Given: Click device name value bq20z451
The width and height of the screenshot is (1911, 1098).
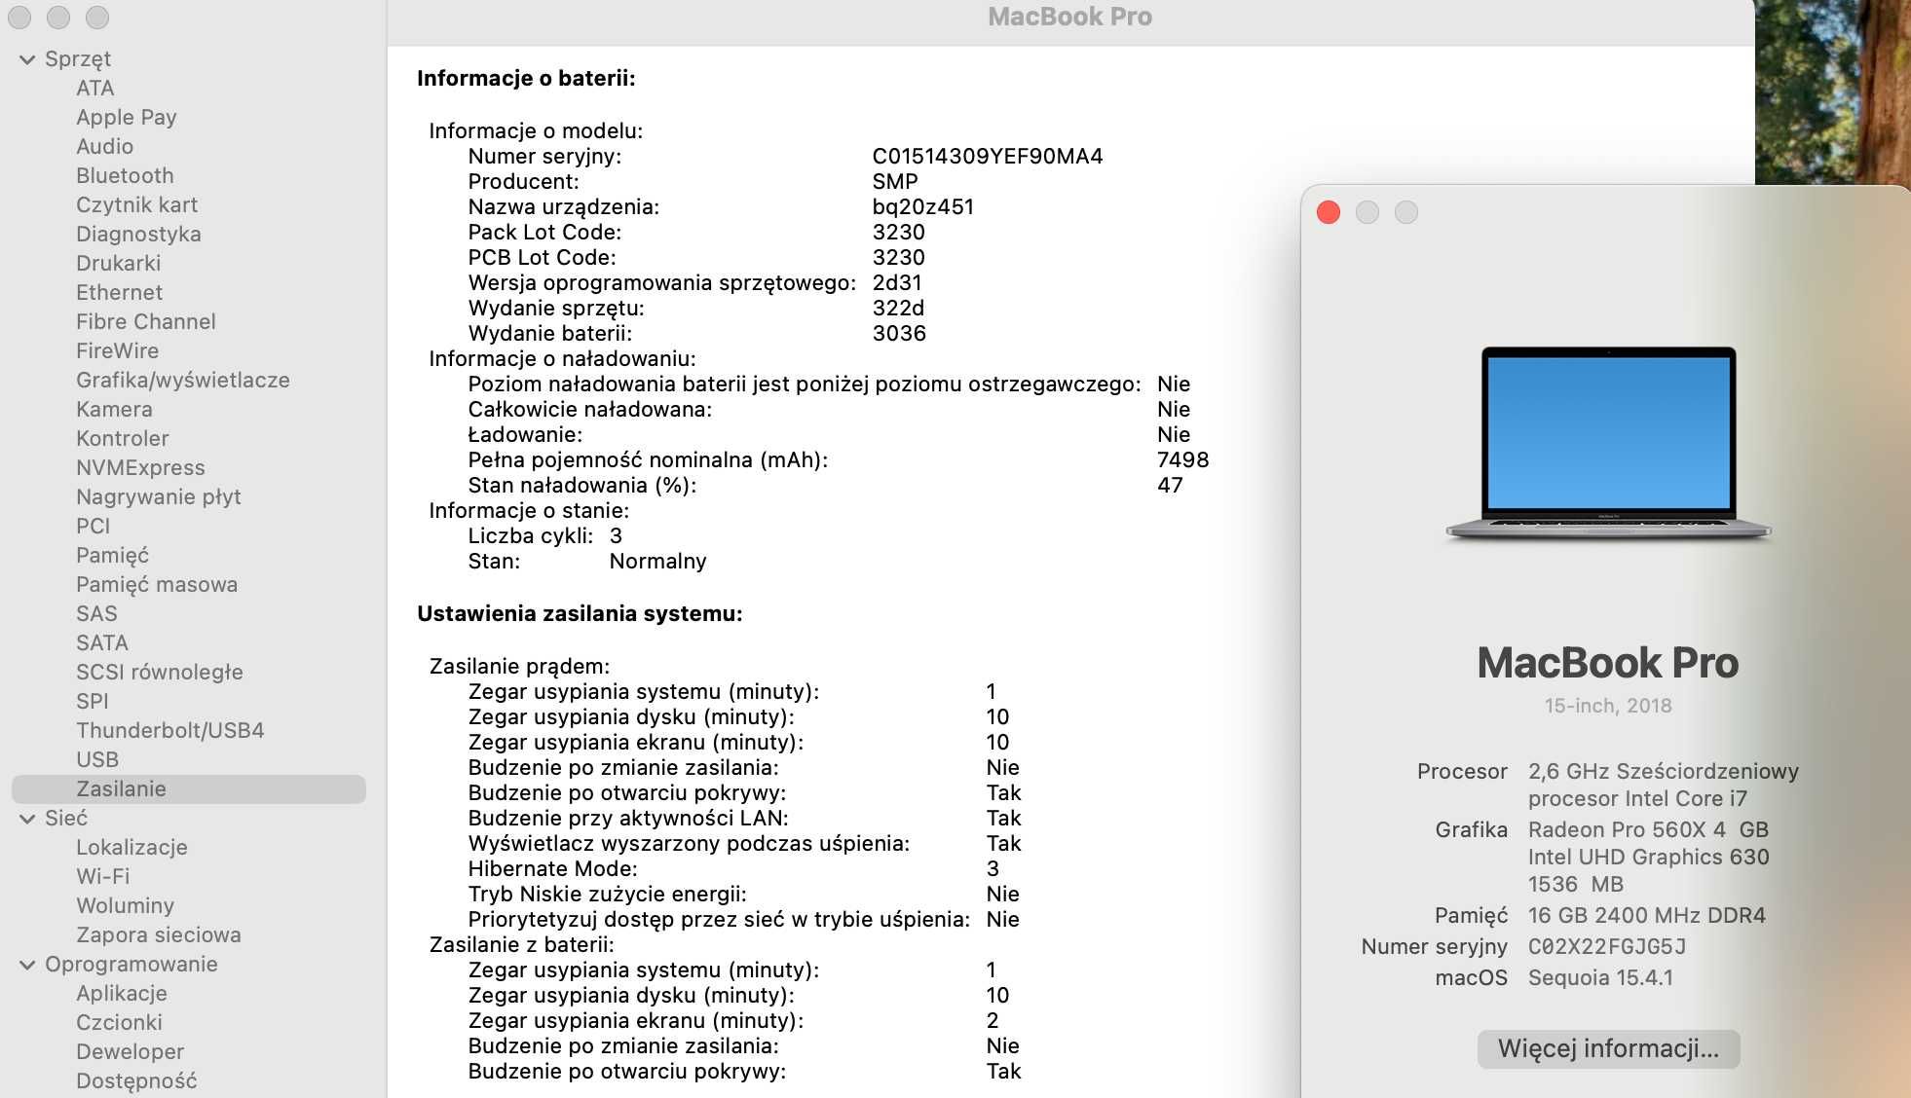Looking at the screenshot, I should (923, 206).
